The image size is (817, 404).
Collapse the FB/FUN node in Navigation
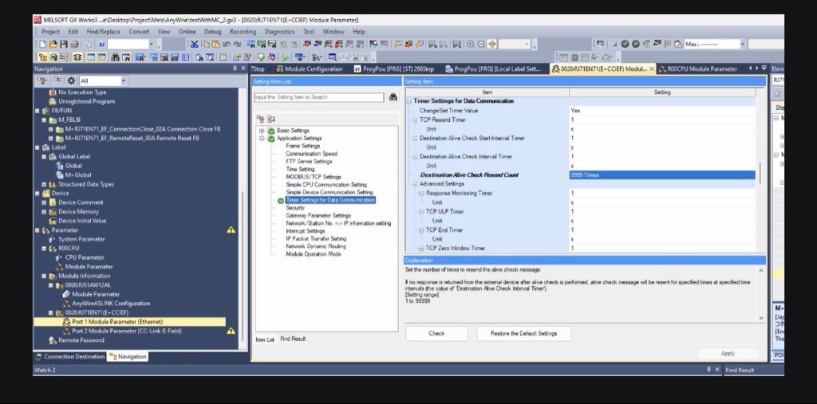click(37, 111)
